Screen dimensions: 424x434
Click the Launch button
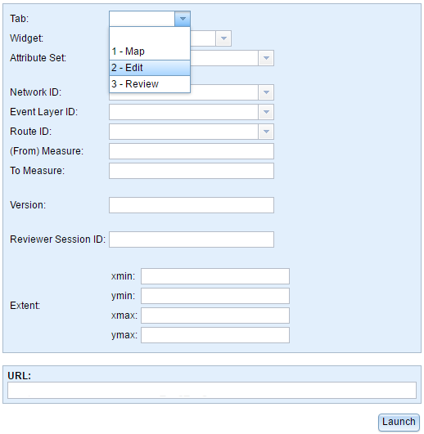(x=399, y=422)
